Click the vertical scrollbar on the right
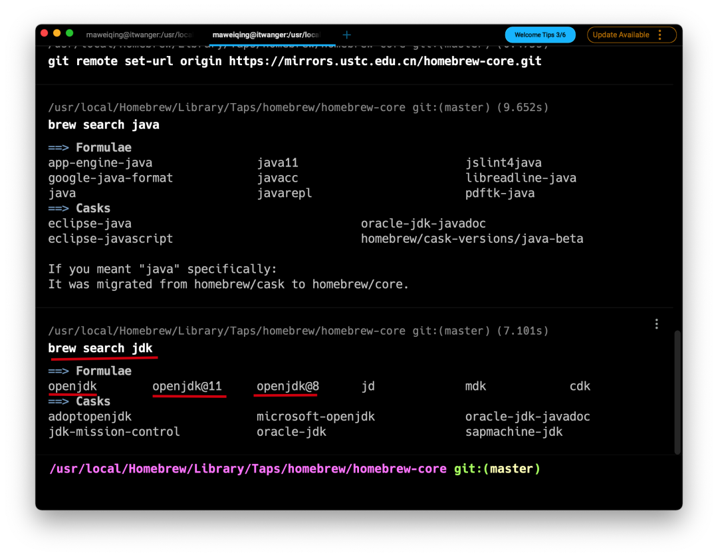Viewport: 718px width, 557px height. pos(677,392)
